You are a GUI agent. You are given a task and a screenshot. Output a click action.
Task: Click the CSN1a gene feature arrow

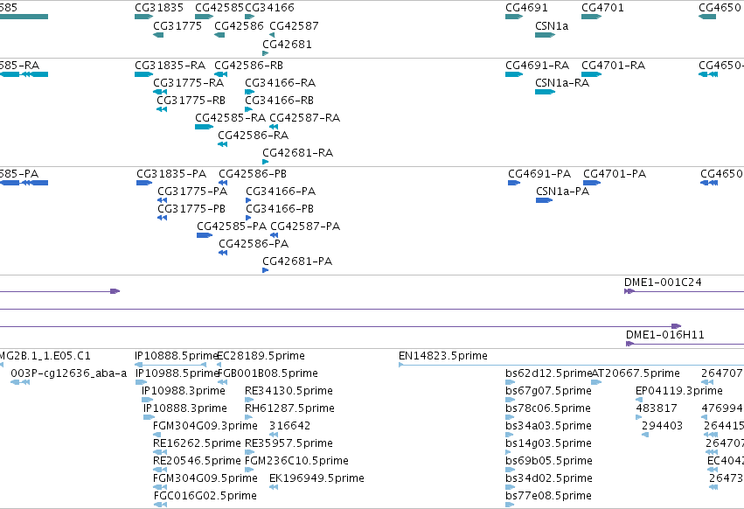(545, 35)
